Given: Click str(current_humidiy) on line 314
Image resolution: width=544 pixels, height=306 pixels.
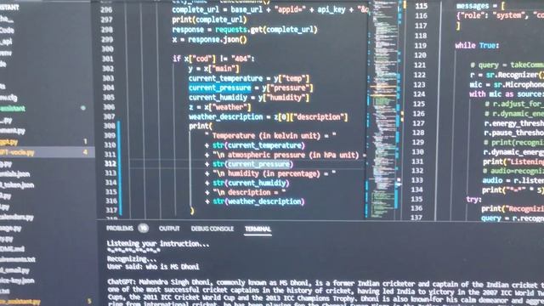Looking at the screenshot, I should click(251, 183).
